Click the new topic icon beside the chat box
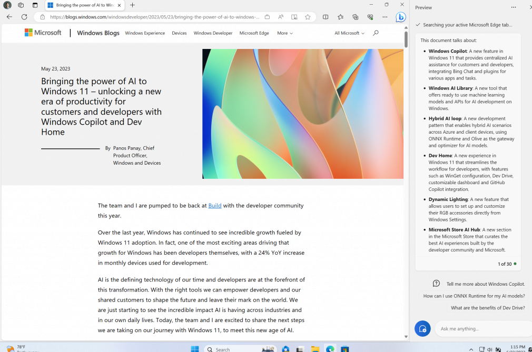The width and height of the screenshot is (532, 352). tap(422, 328)
